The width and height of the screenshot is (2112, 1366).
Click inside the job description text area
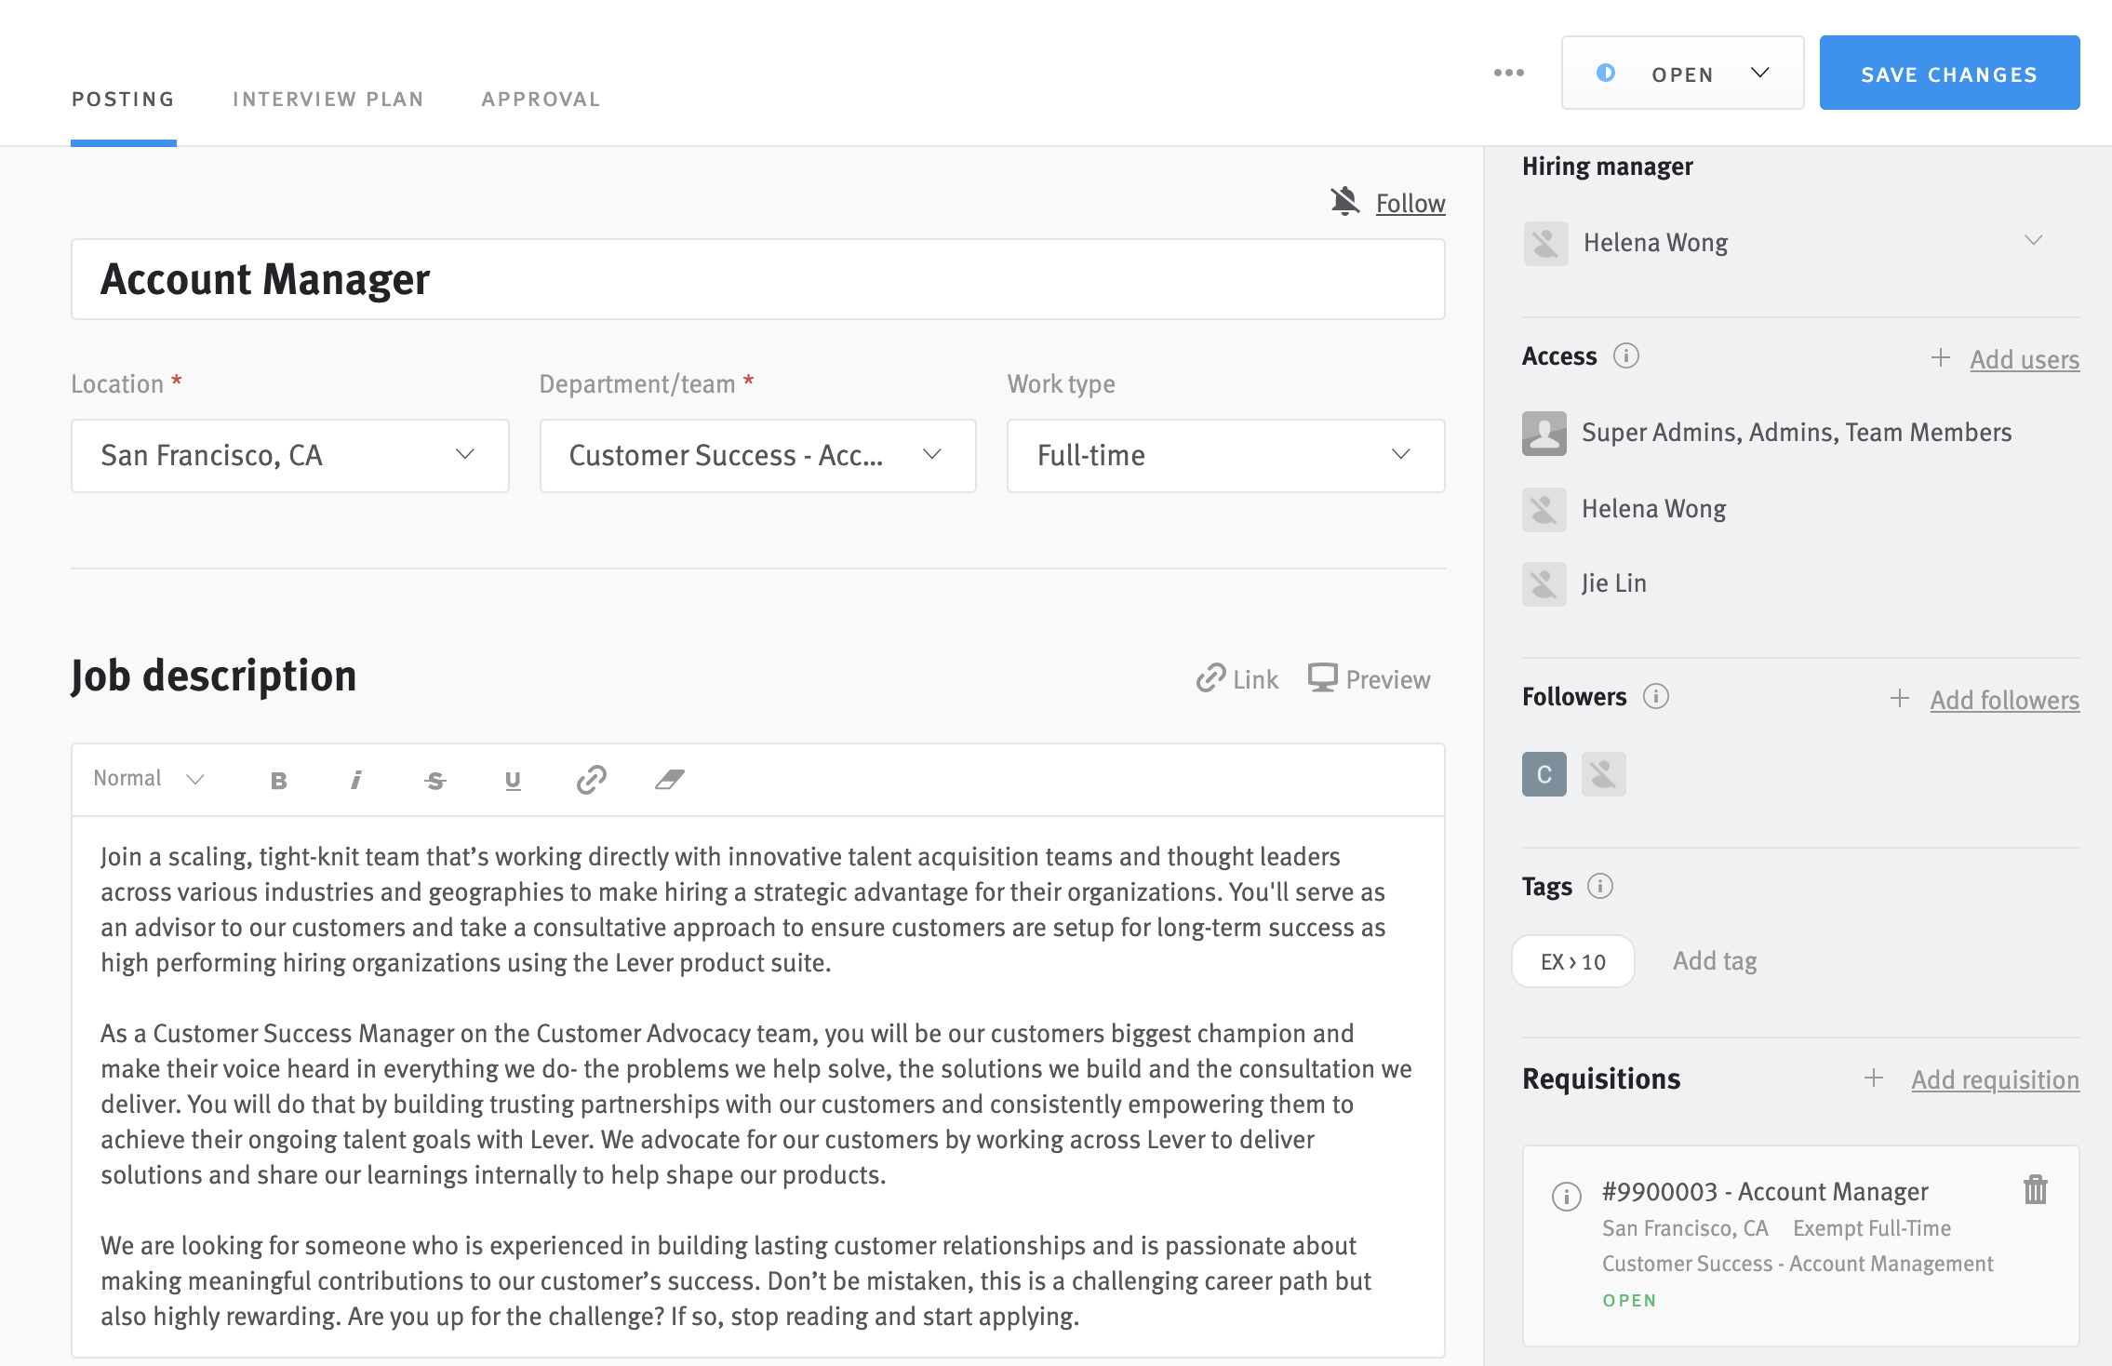(x=758, y=1086)
